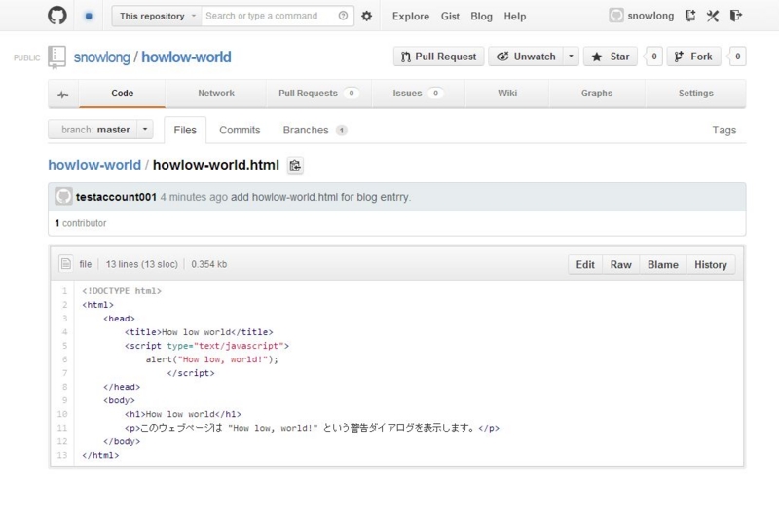The width and height of the screenshot is (779, 528).
Task: Click the PUBLIC repository label
Action: [x=27, y=57]
